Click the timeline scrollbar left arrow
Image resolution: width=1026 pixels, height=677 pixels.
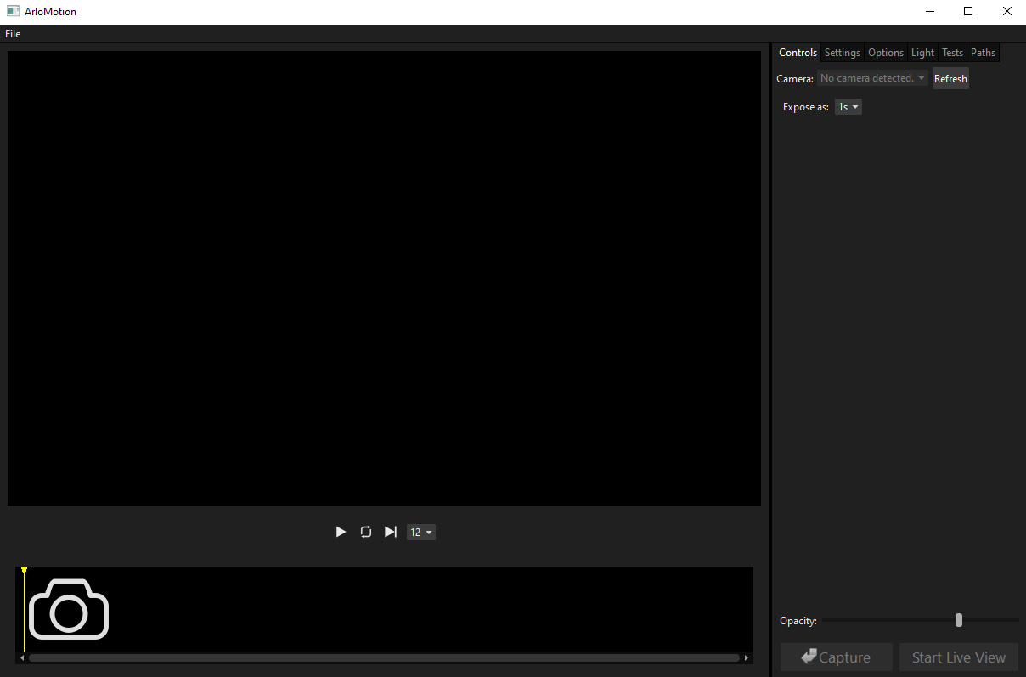(x=22, y=657)
